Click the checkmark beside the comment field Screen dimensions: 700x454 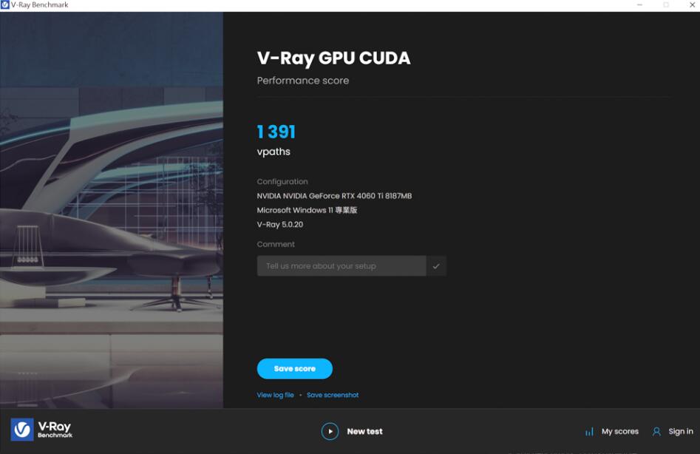(437, 265)
